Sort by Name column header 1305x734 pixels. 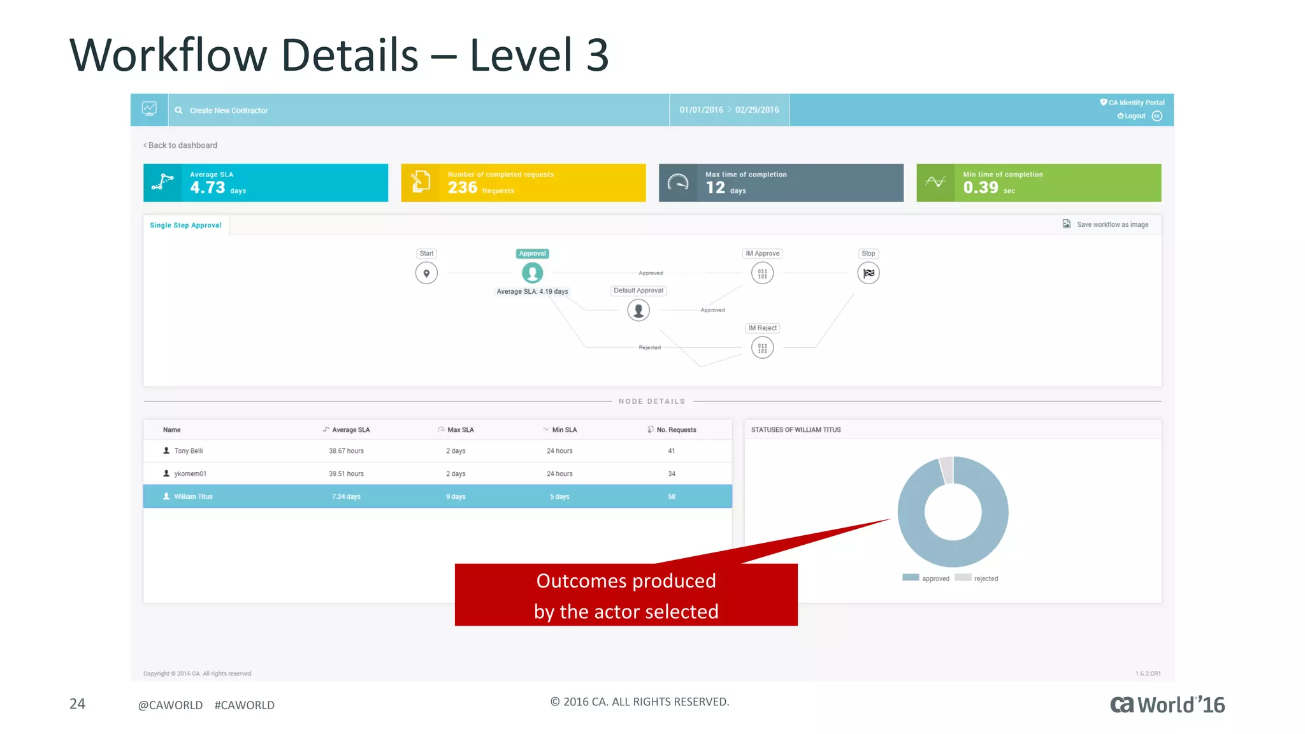pos(171,430)
